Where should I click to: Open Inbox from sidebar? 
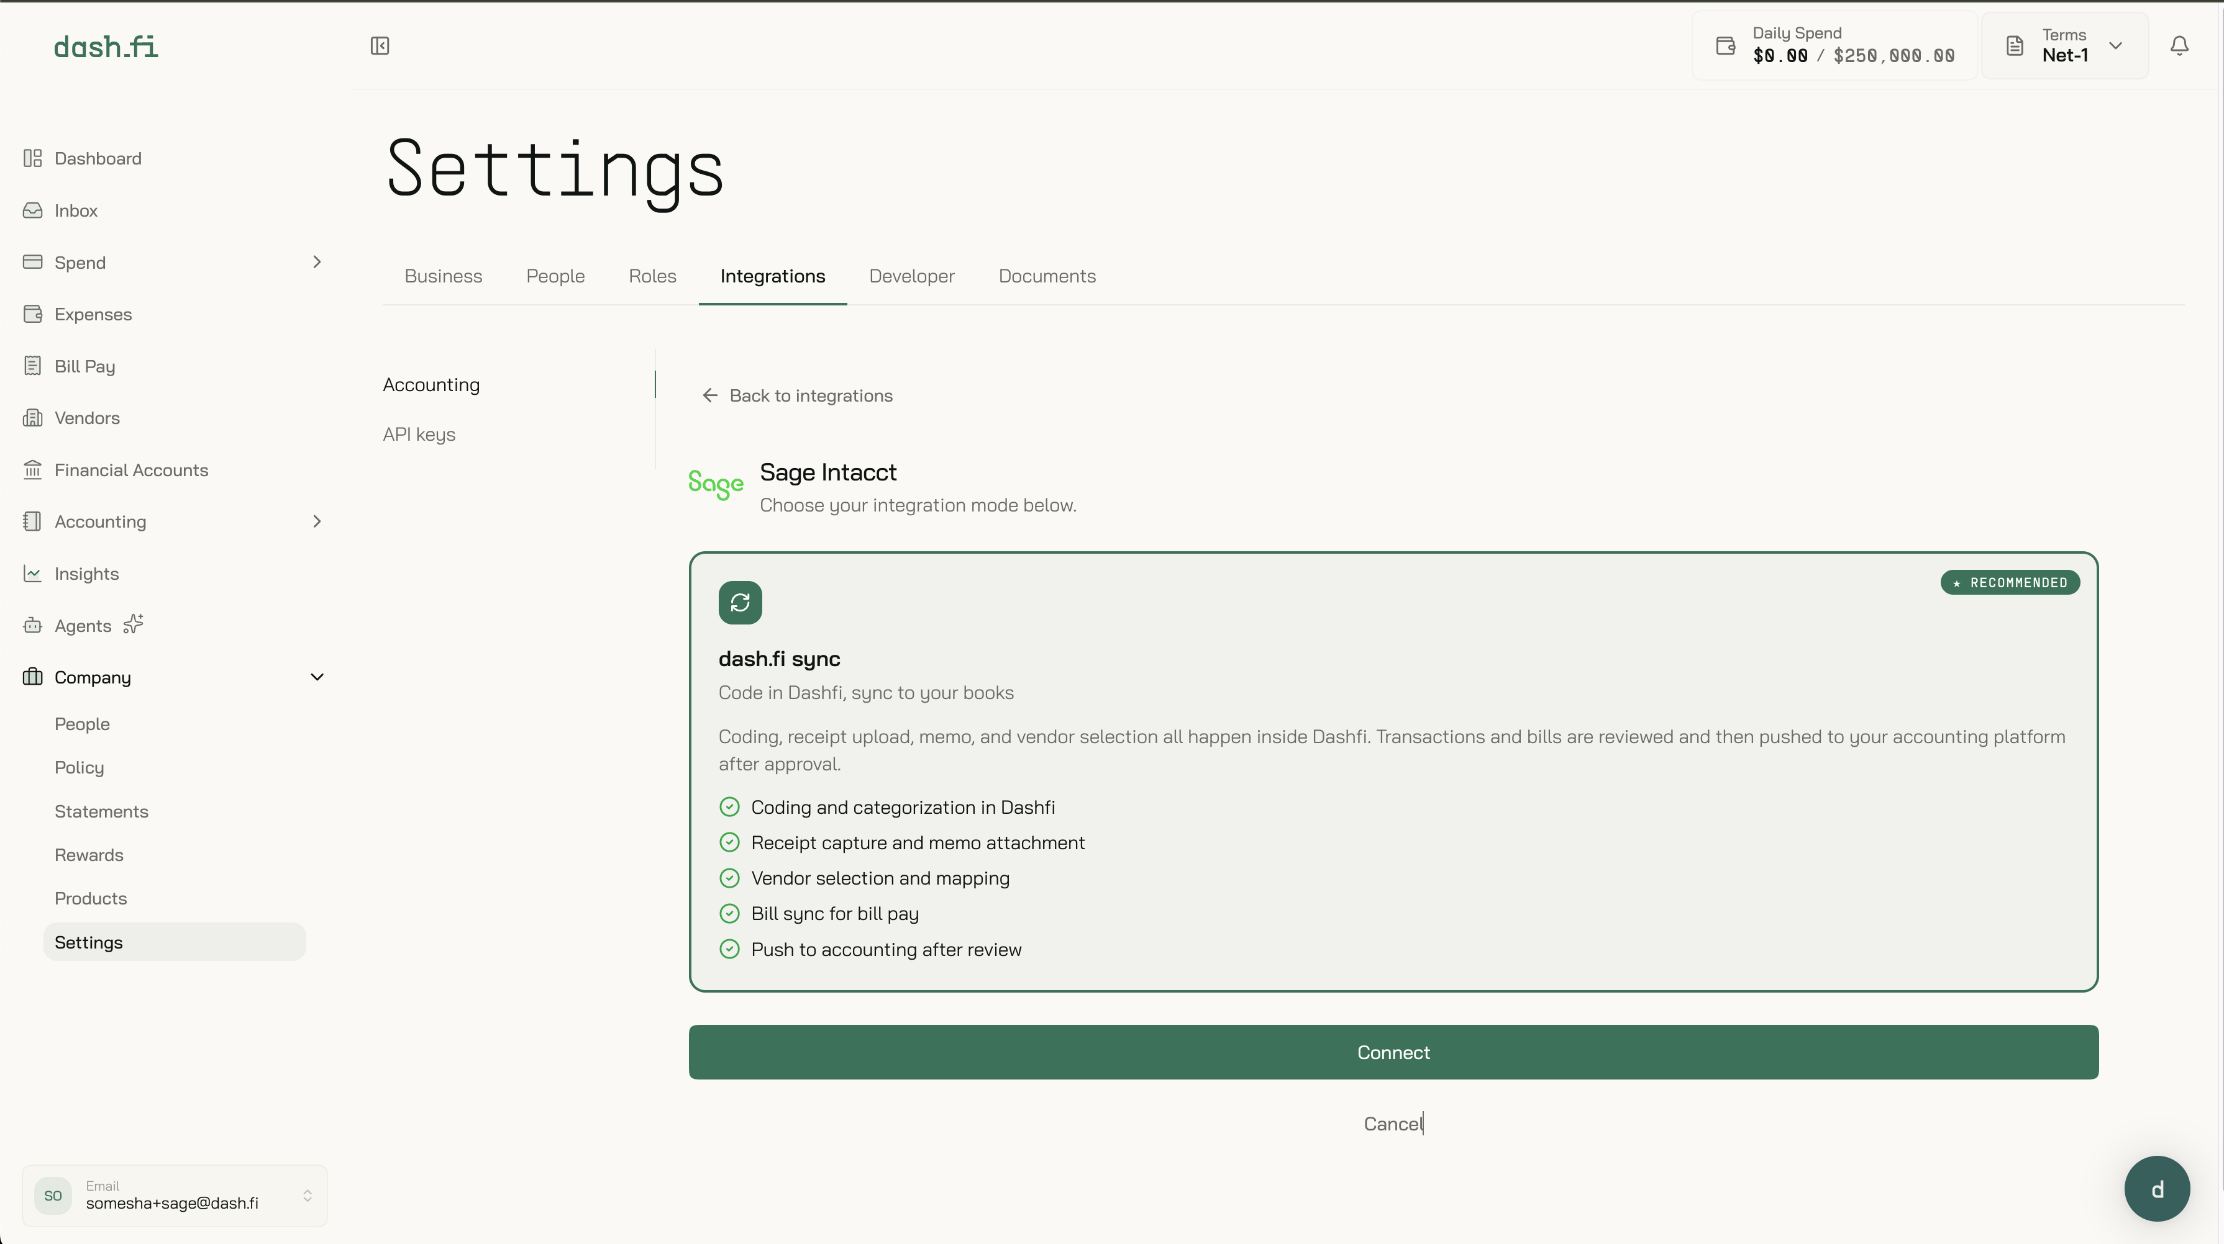(x=76, y=210)
